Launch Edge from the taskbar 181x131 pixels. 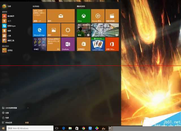(x=63, y=128)
